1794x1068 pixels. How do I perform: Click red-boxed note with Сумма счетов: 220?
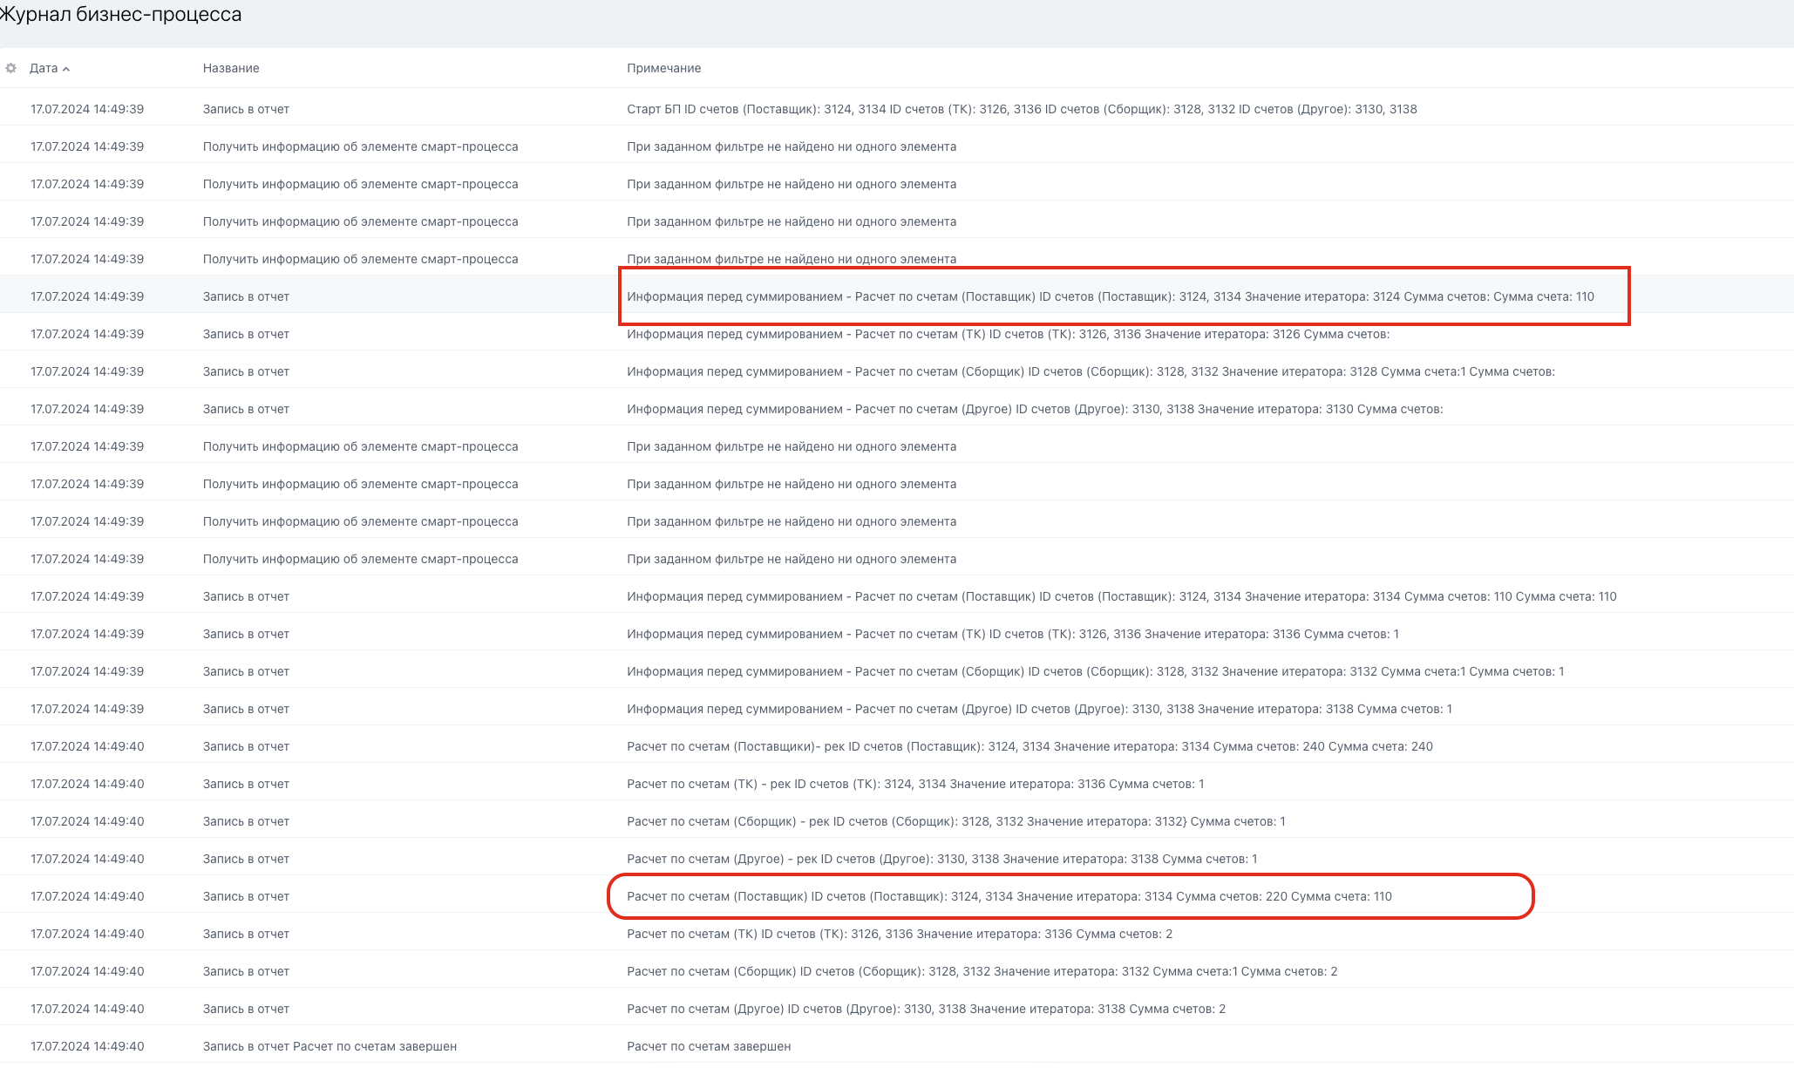click(1009, 896)
